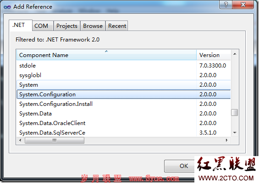Click the vertical scrollbar thumb
Screen dimensions: 259x183
point(235,113)
